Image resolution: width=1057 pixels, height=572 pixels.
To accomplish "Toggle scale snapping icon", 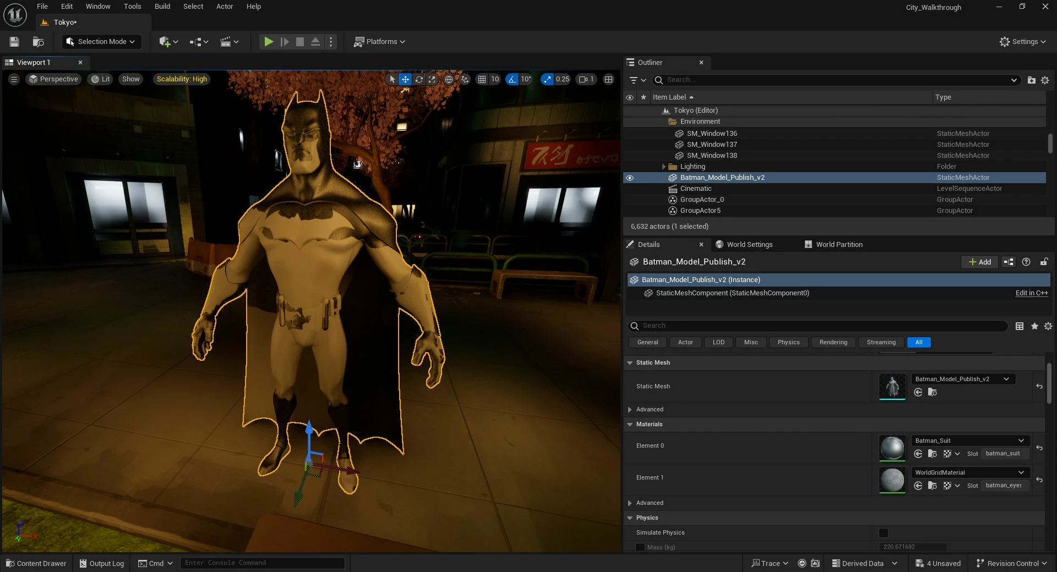I will [547, 79].
